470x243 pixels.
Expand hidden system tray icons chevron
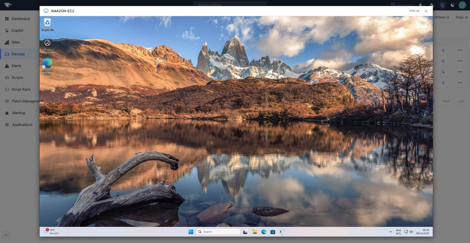point(390,232)
